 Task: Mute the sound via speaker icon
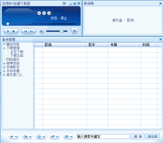(x=42, y=31)
